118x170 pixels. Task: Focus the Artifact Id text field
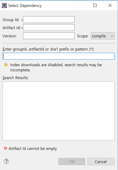tap(49, 28)
